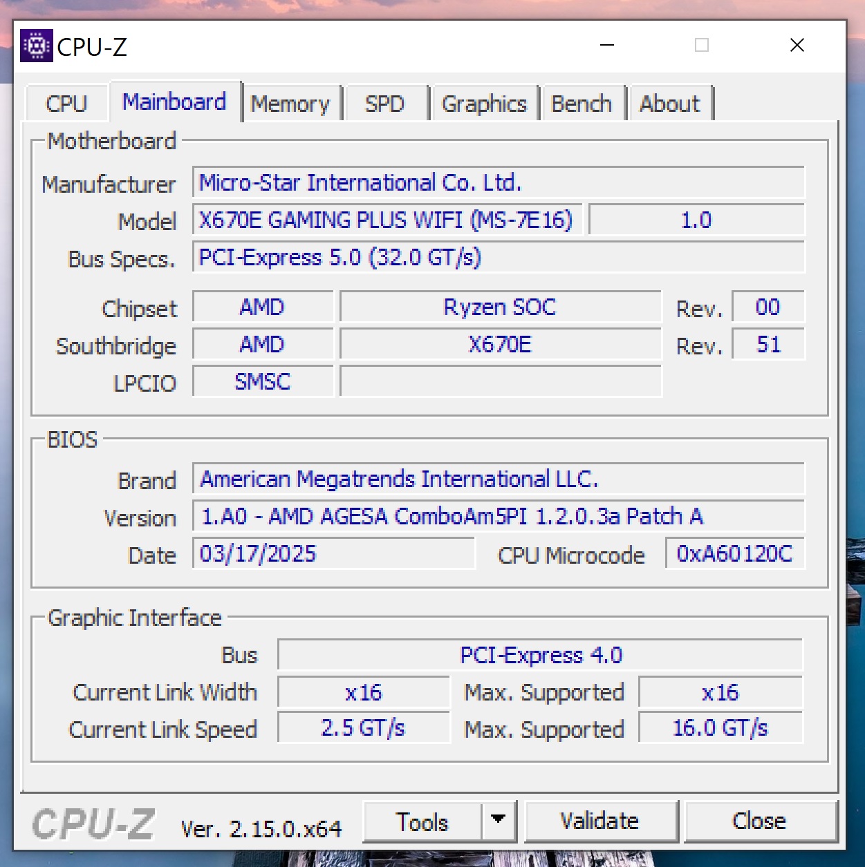Screen dimensions: 865x867
Task: Click the Chipset label
Action: 139,309
